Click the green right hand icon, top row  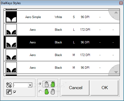point(53,84)
